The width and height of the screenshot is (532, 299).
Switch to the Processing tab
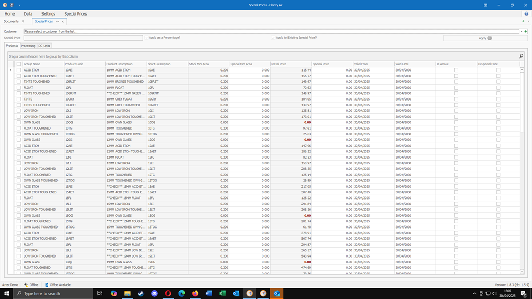tap(28, 46)
